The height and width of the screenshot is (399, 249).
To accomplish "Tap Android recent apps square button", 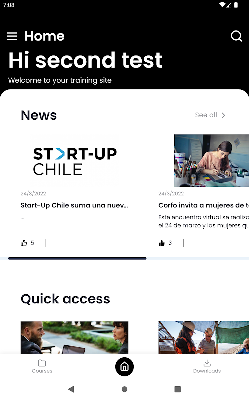I will coord(178,389).
